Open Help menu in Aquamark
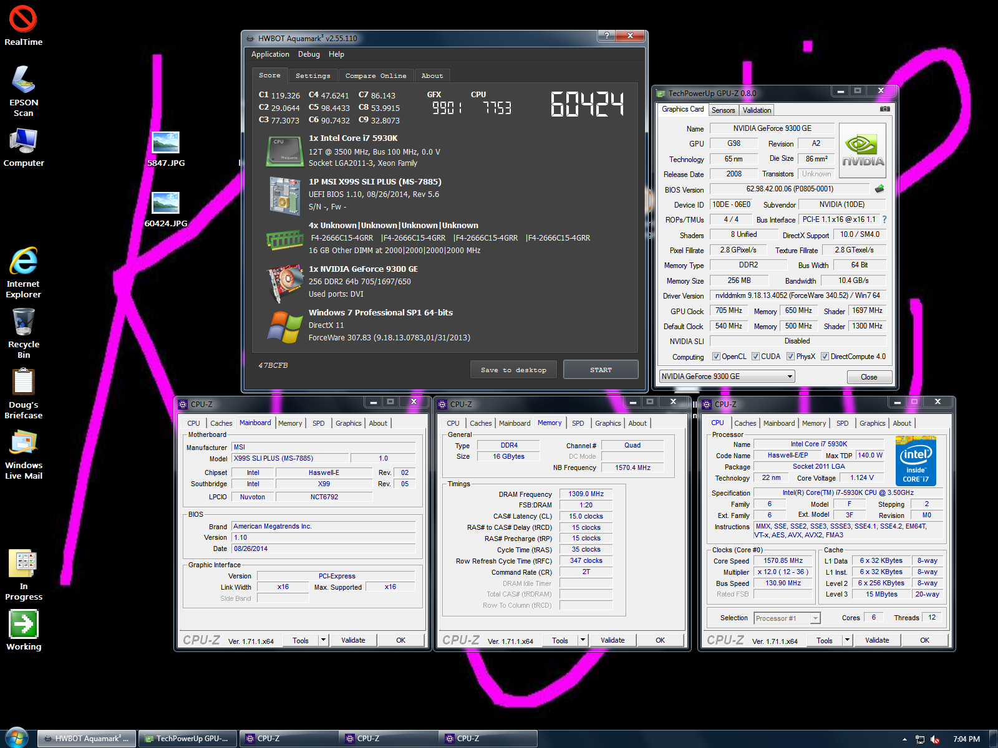 [336, 54]
